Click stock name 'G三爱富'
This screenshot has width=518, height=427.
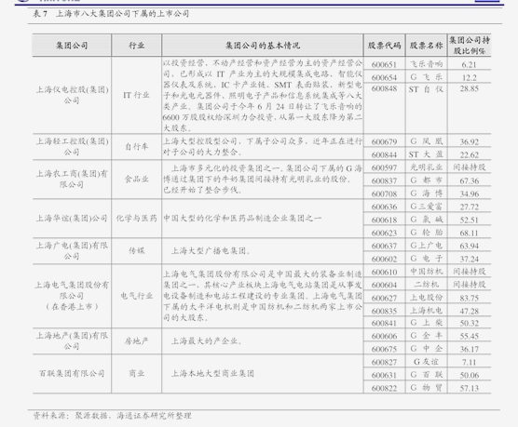(x=426, y=207)
